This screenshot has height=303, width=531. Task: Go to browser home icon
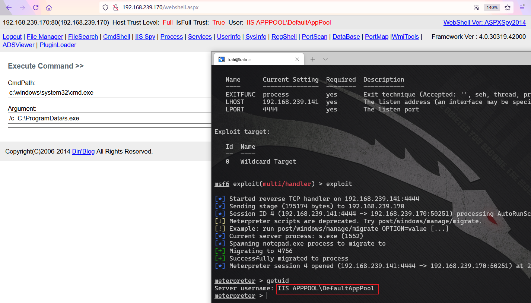coord(49,7)
